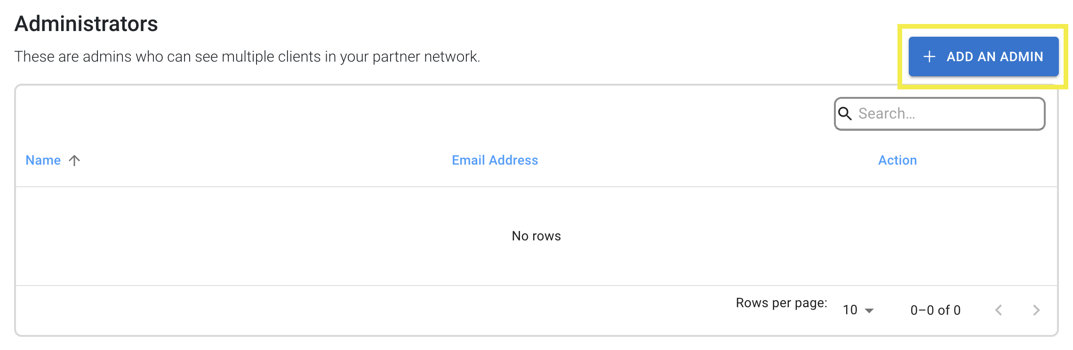
Task: Click the 0–0 of 0 pagination count
Action: [x=935, y=310]
